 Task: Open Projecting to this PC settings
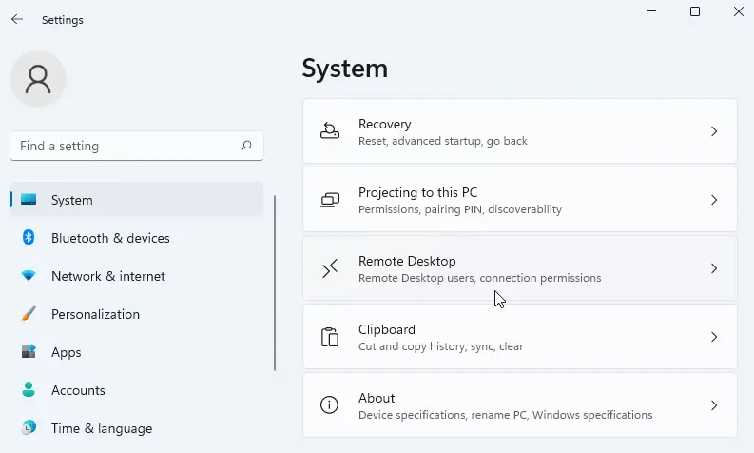[x=520, y=199]
